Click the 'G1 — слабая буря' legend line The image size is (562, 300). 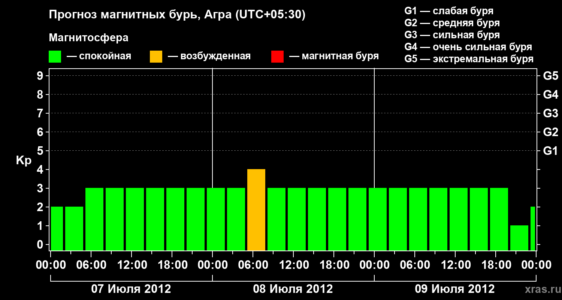pos(449,11)
